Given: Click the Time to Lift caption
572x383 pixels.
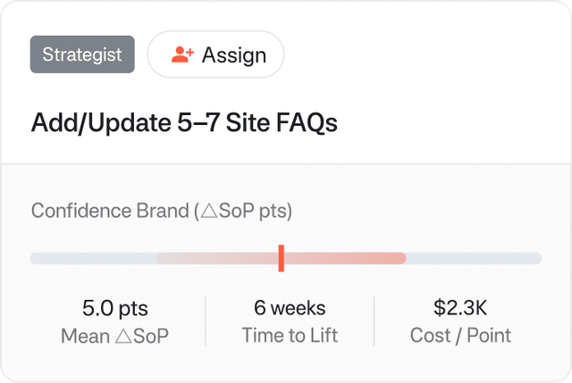Looking at the screenshot, I should coord(290,336).
